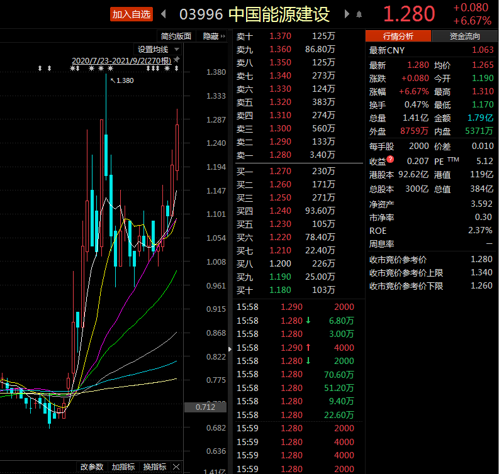Click the PE TTM value 5.12
Screen dimensions: 499x474
485,161
